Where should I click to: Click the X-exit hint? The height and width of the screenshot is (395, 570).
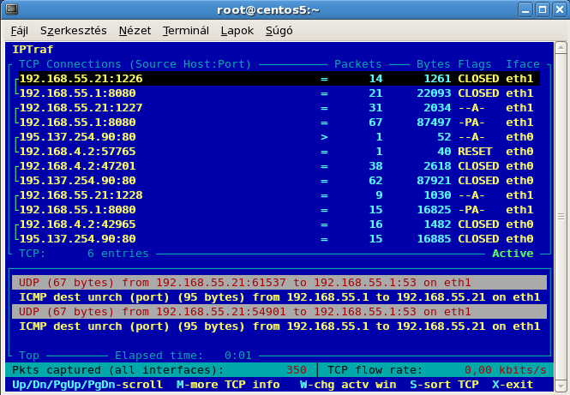[x=517, y=385]
